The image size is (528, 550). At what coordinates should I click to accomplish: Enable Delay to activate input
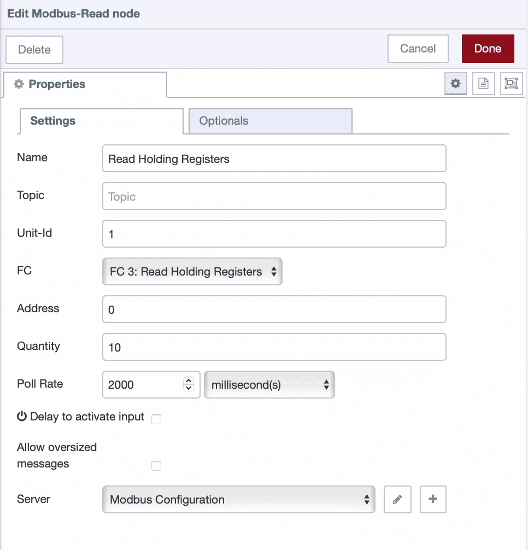pos(156,419)
